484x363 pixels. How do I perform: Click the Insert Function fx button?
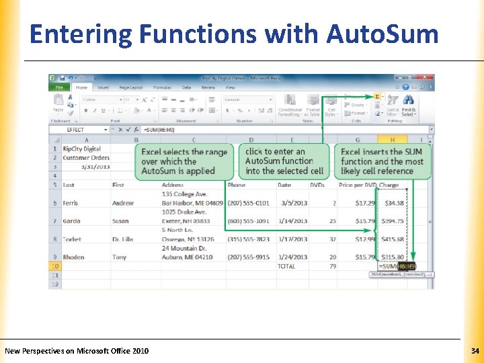point(136,130)
